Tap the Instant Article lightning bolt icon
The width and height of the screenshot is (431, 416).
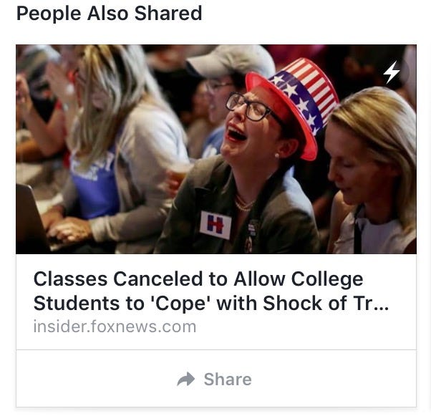click(x=392, y=72)
